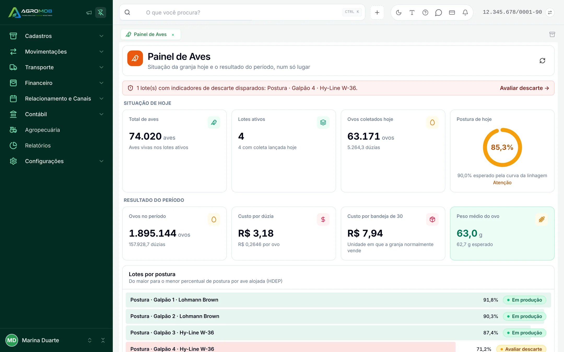This screenshot has height=352, width=564.
Task: Expand the Transporte menu
Action: tap(56, 67)
